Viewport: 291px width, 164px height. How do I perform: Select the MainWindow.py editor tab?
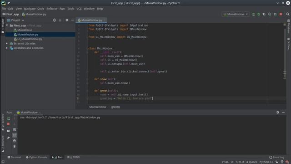click(x=91, y=20)
